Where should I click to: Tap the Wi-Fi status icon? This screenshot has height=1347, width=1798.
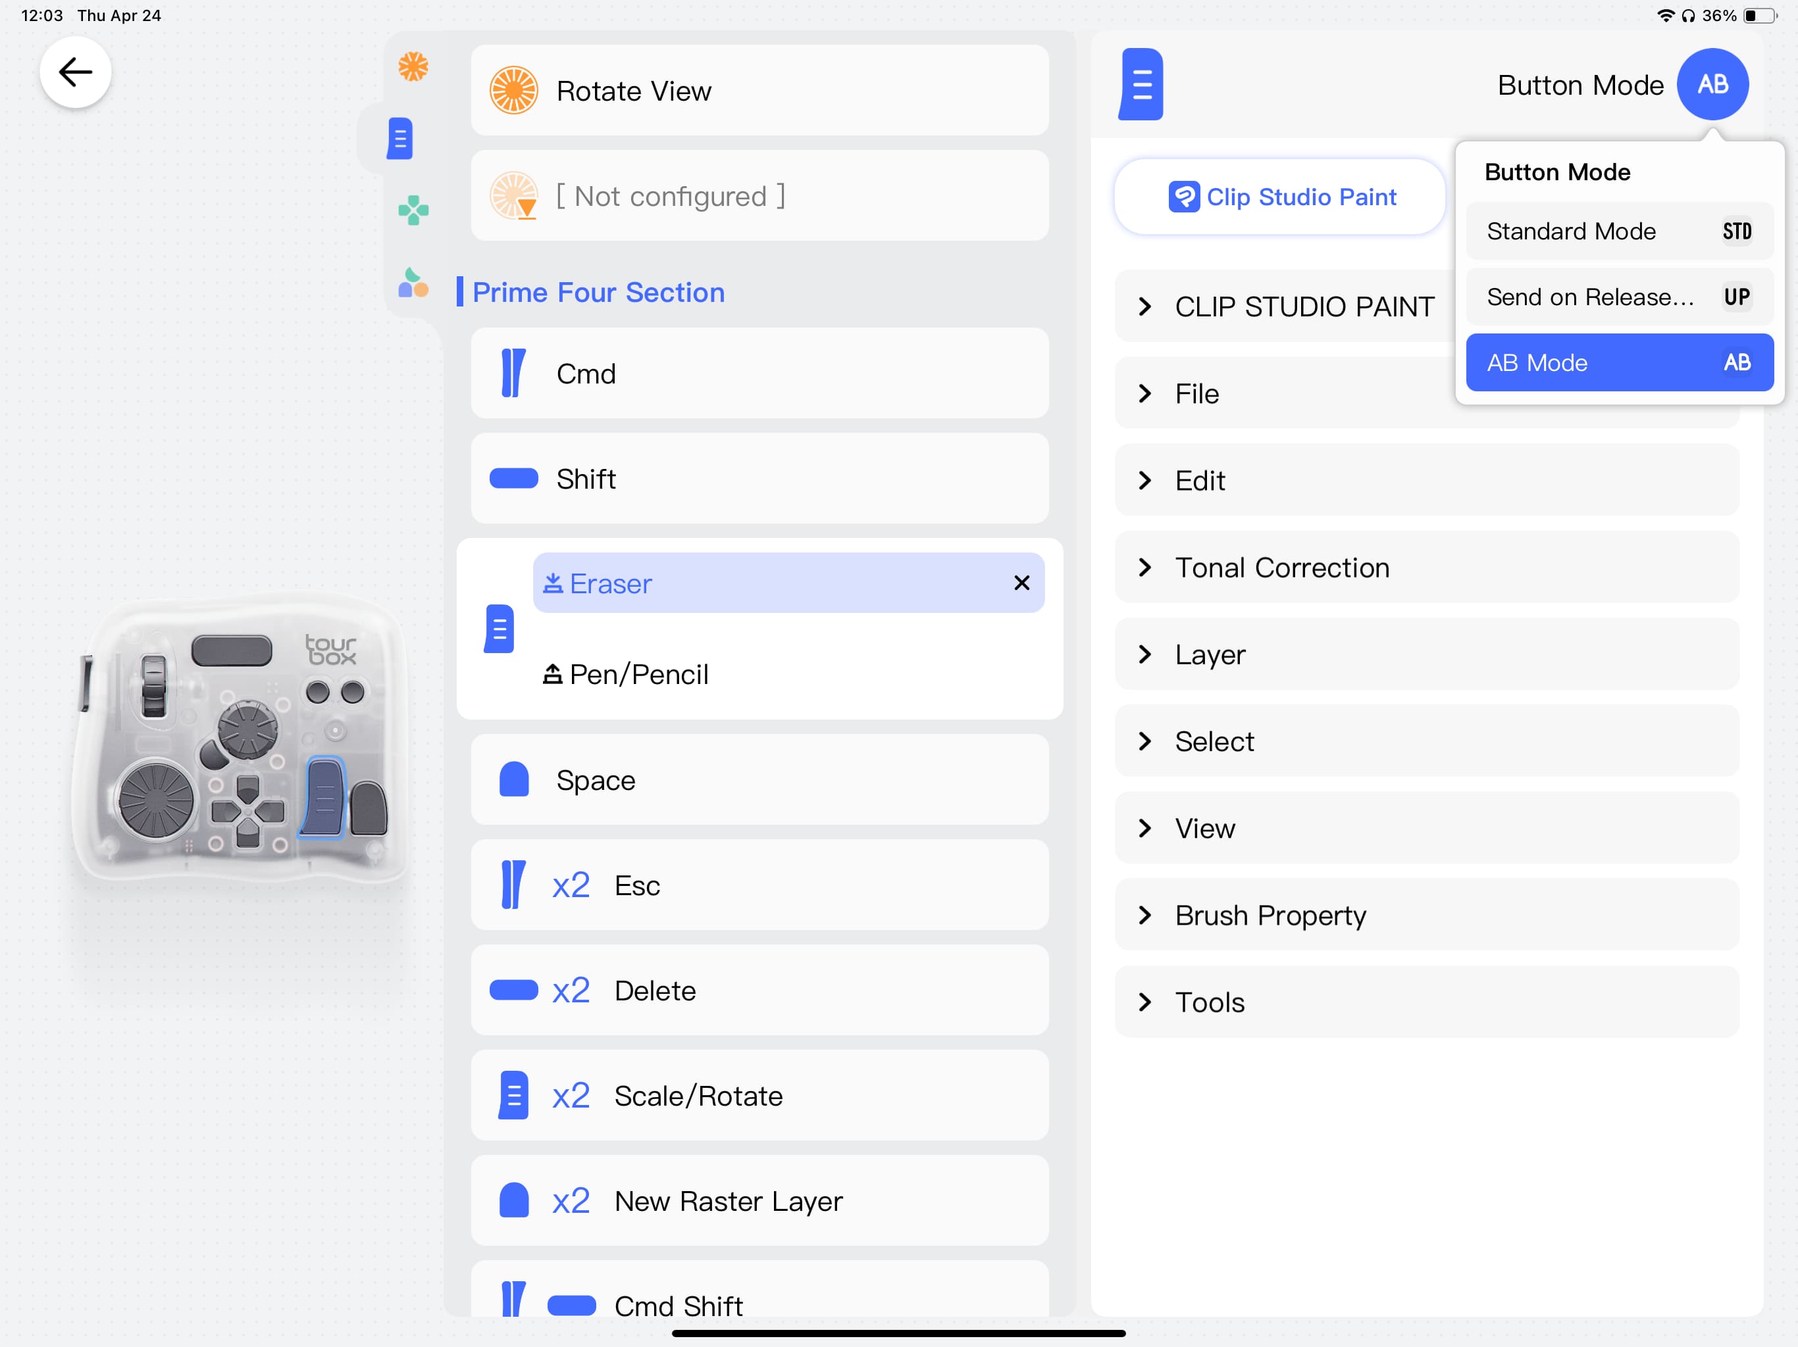coord(1666,15)
